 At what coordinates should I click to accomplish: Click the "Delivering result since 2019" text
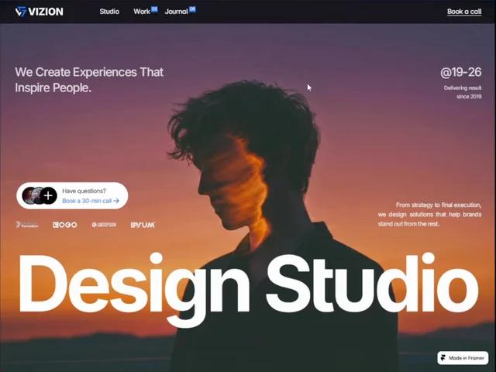click(x=463, y=92)
